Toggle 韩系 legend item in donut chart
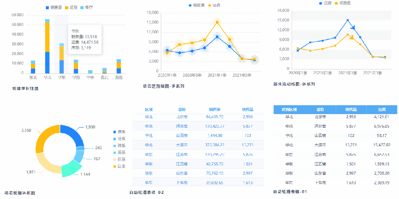This screenshot has height=199, width=399. click(119, 145)
